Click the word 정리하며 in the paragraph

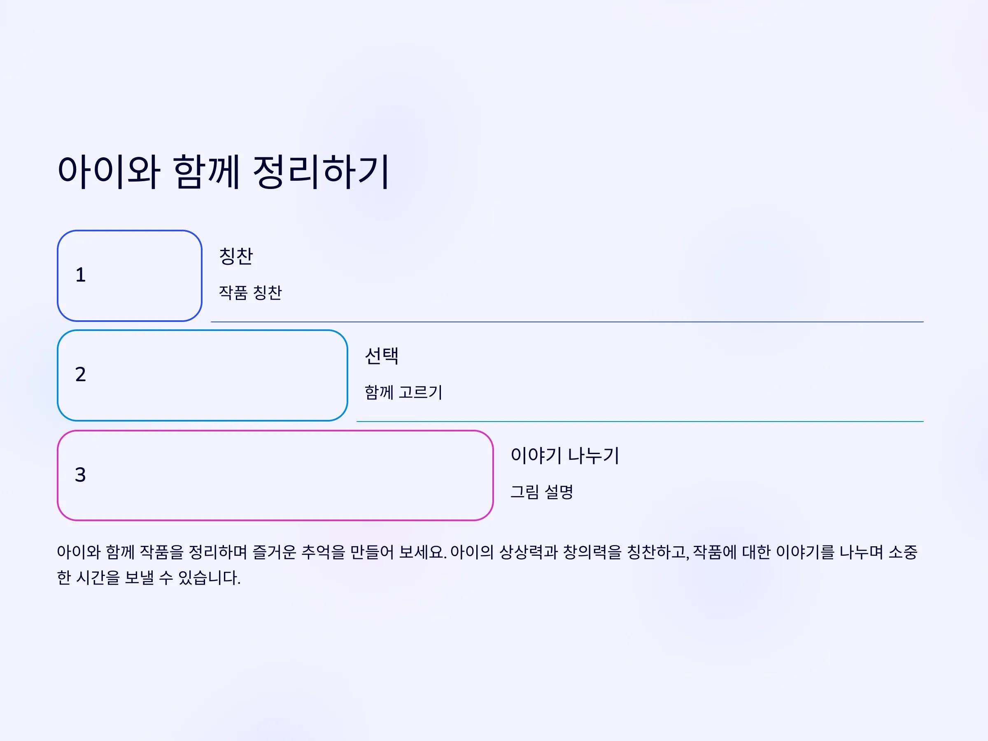(x=217, y=552)
